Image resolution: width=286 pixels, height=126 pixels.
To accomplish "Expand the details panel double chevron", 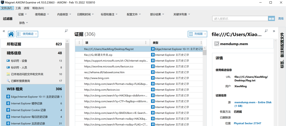I will 274,31.
